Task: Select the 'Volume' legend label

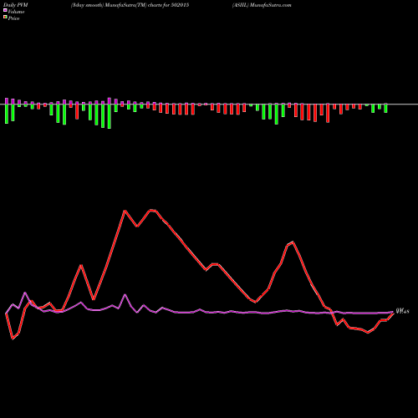Action: (x=16, y=12)
